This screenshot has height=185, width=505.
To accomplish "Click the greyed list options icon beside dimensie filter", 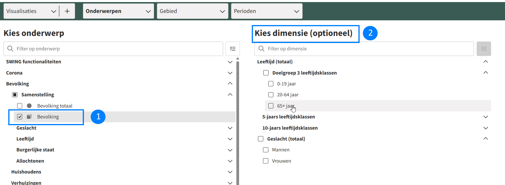I will [x=484, y=49].
